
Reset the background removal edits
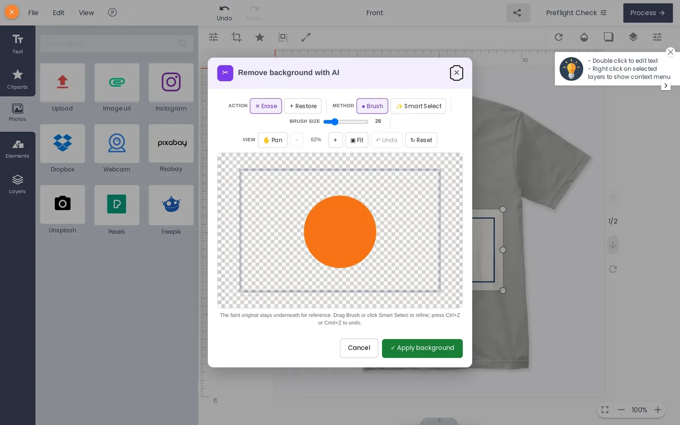pos(421,140)
